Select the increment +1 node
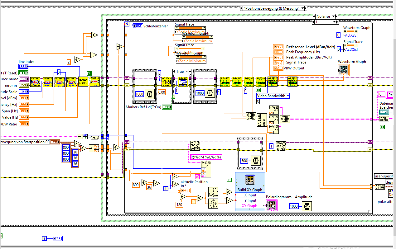 click(x=120, y=47)
